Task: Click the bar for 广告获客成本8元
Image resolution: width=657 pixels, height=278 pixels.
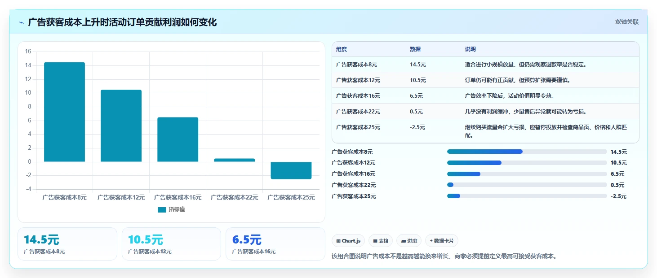Action: [x=64, y=112]
